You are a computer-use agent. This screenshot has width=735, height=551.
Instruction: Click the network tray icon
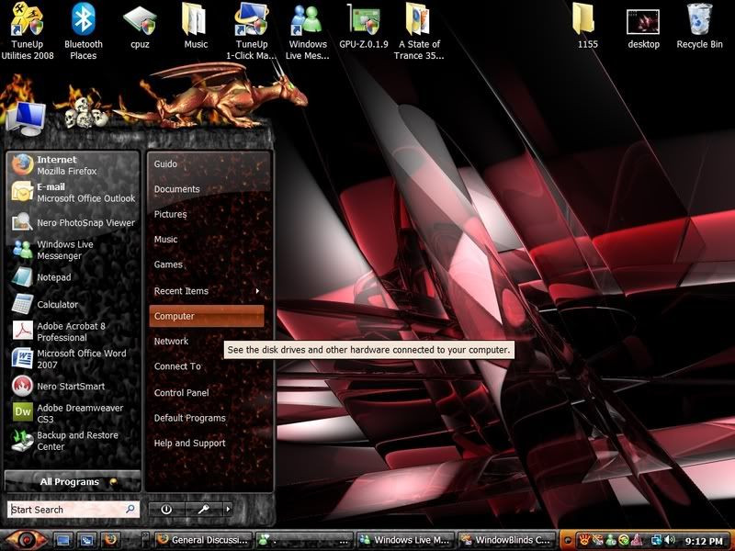click(657, 540)
